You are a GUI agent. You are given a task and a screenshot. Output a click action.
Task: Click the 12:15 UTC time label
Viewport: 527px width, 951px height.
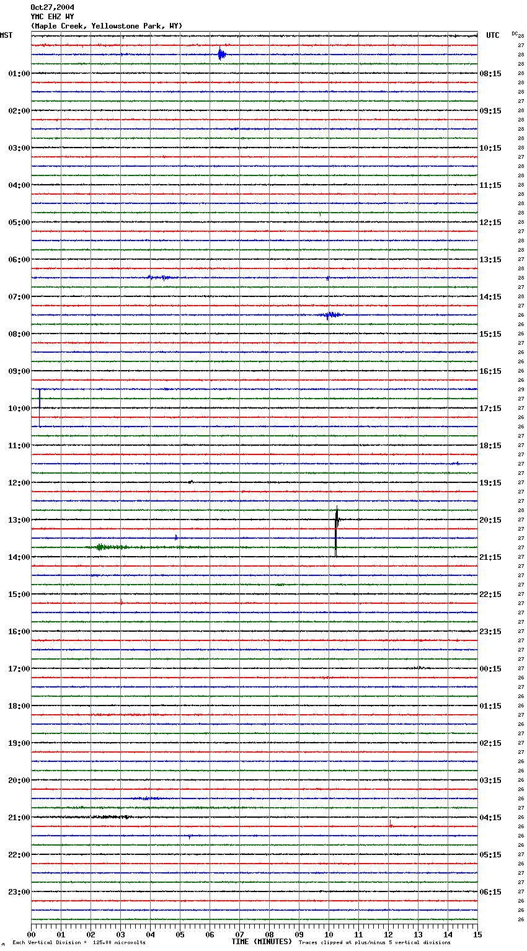coord(490,223)
